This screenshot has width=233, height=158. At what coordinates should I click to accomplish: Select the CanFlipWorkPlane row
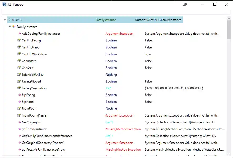pyautogui.click(x=34, y=54)
